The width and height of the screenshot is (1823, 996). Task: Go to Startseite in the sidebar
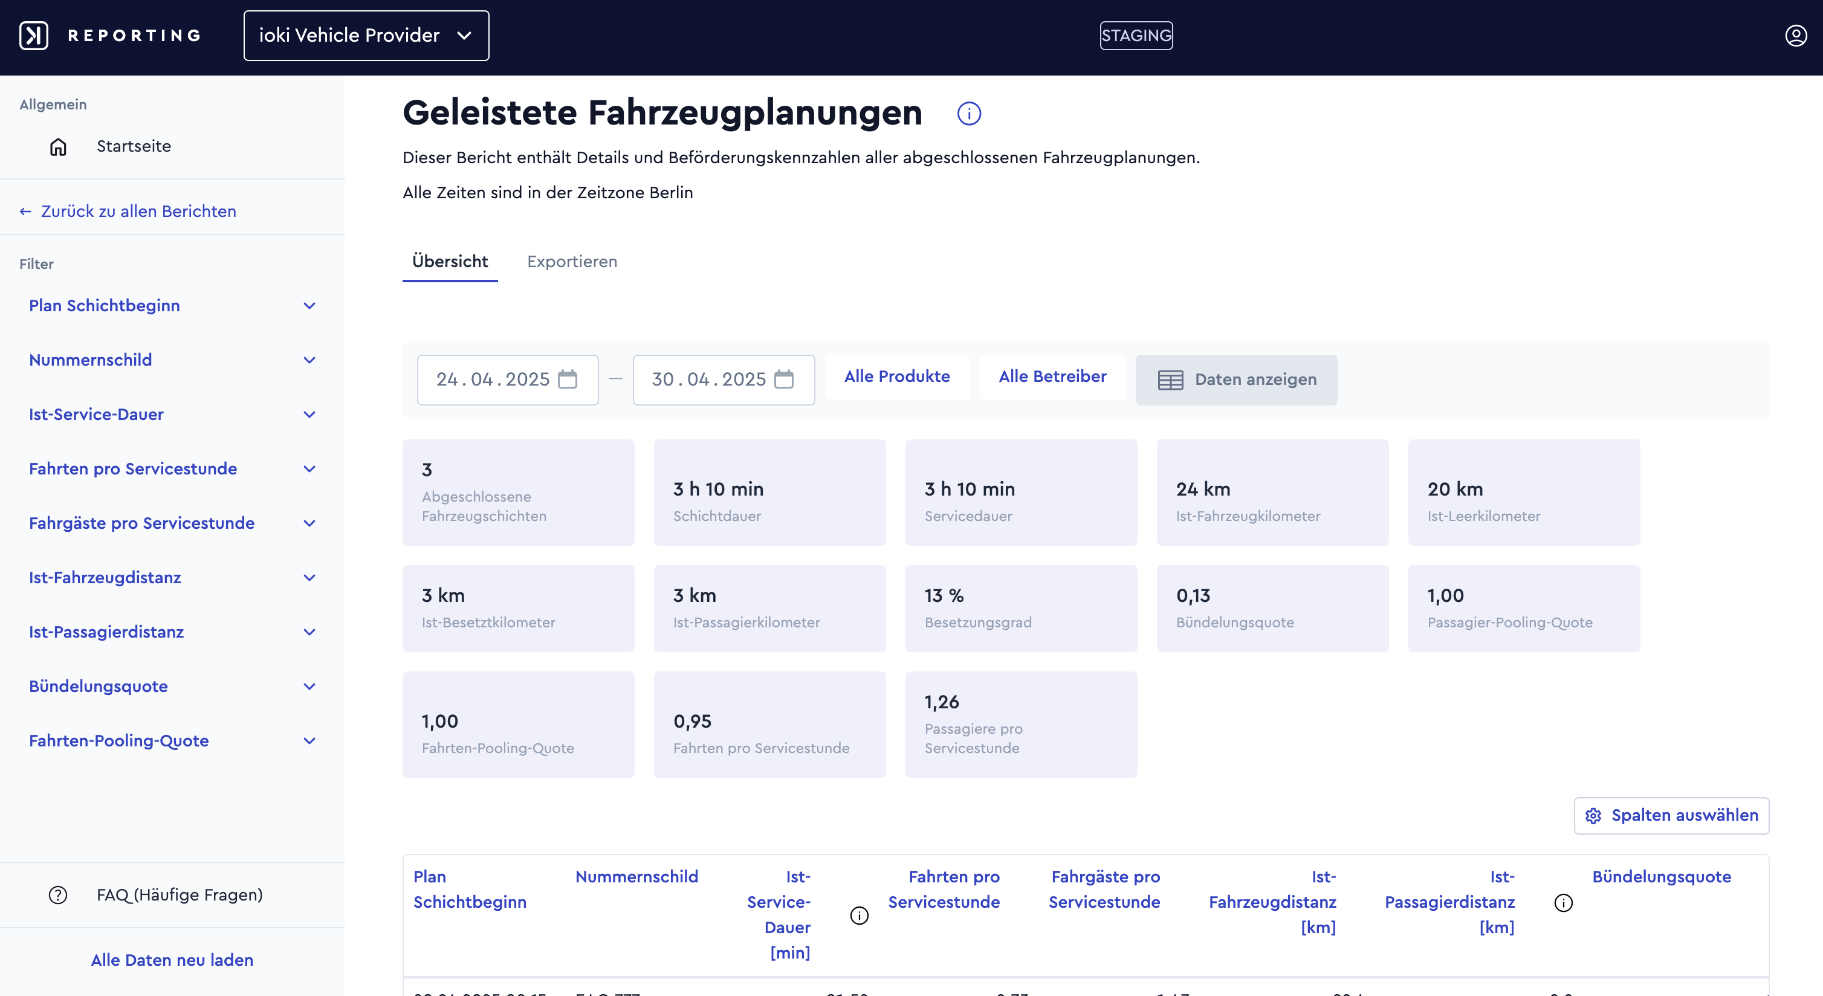134,146
